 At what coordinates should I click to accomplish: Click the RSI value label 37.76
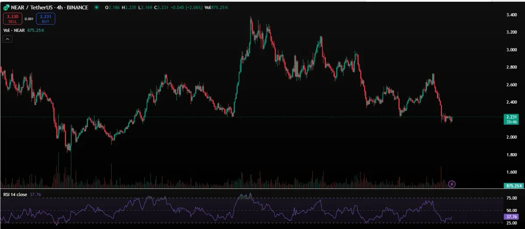coord(512,216)
